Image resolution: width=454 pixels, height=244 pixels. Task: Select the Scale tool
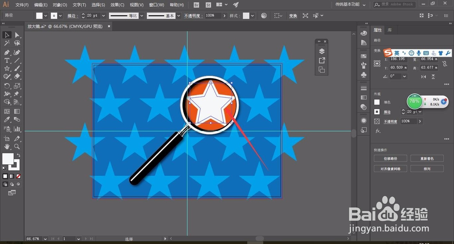17,86
